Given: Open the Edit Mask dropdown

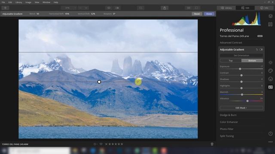Looking at the screenshot, I should click(241, 108).
